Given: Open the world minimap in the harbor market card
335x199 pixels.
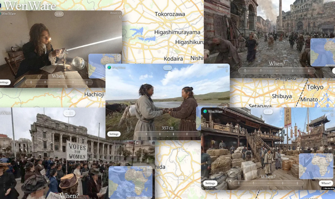Looking at the screenshot, I should click(316, 166).
